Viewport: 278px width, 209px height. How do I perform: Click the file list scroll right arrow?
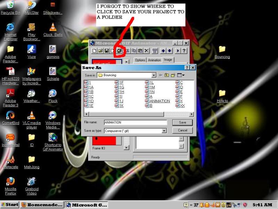click(191, 114)
